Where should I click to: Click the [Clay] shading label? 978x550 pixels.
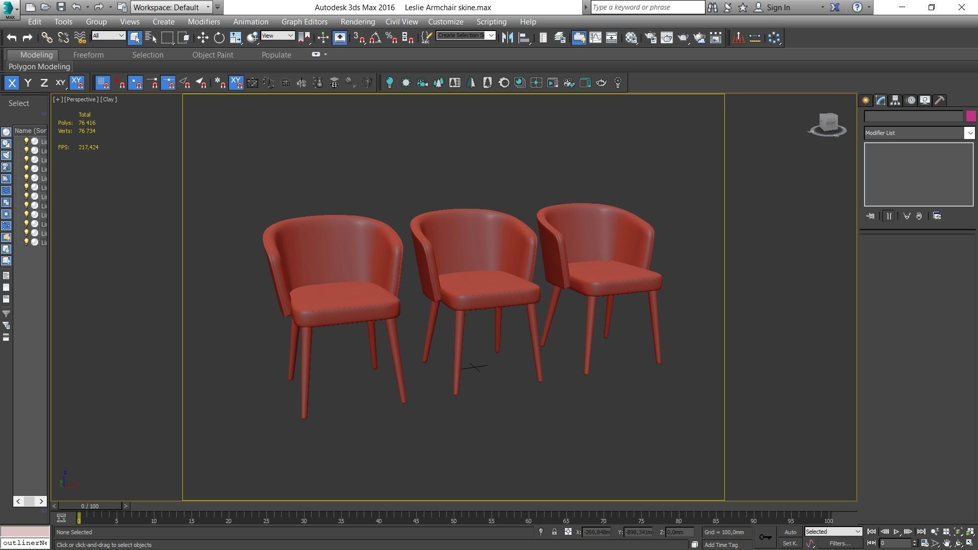pos(108,99)
